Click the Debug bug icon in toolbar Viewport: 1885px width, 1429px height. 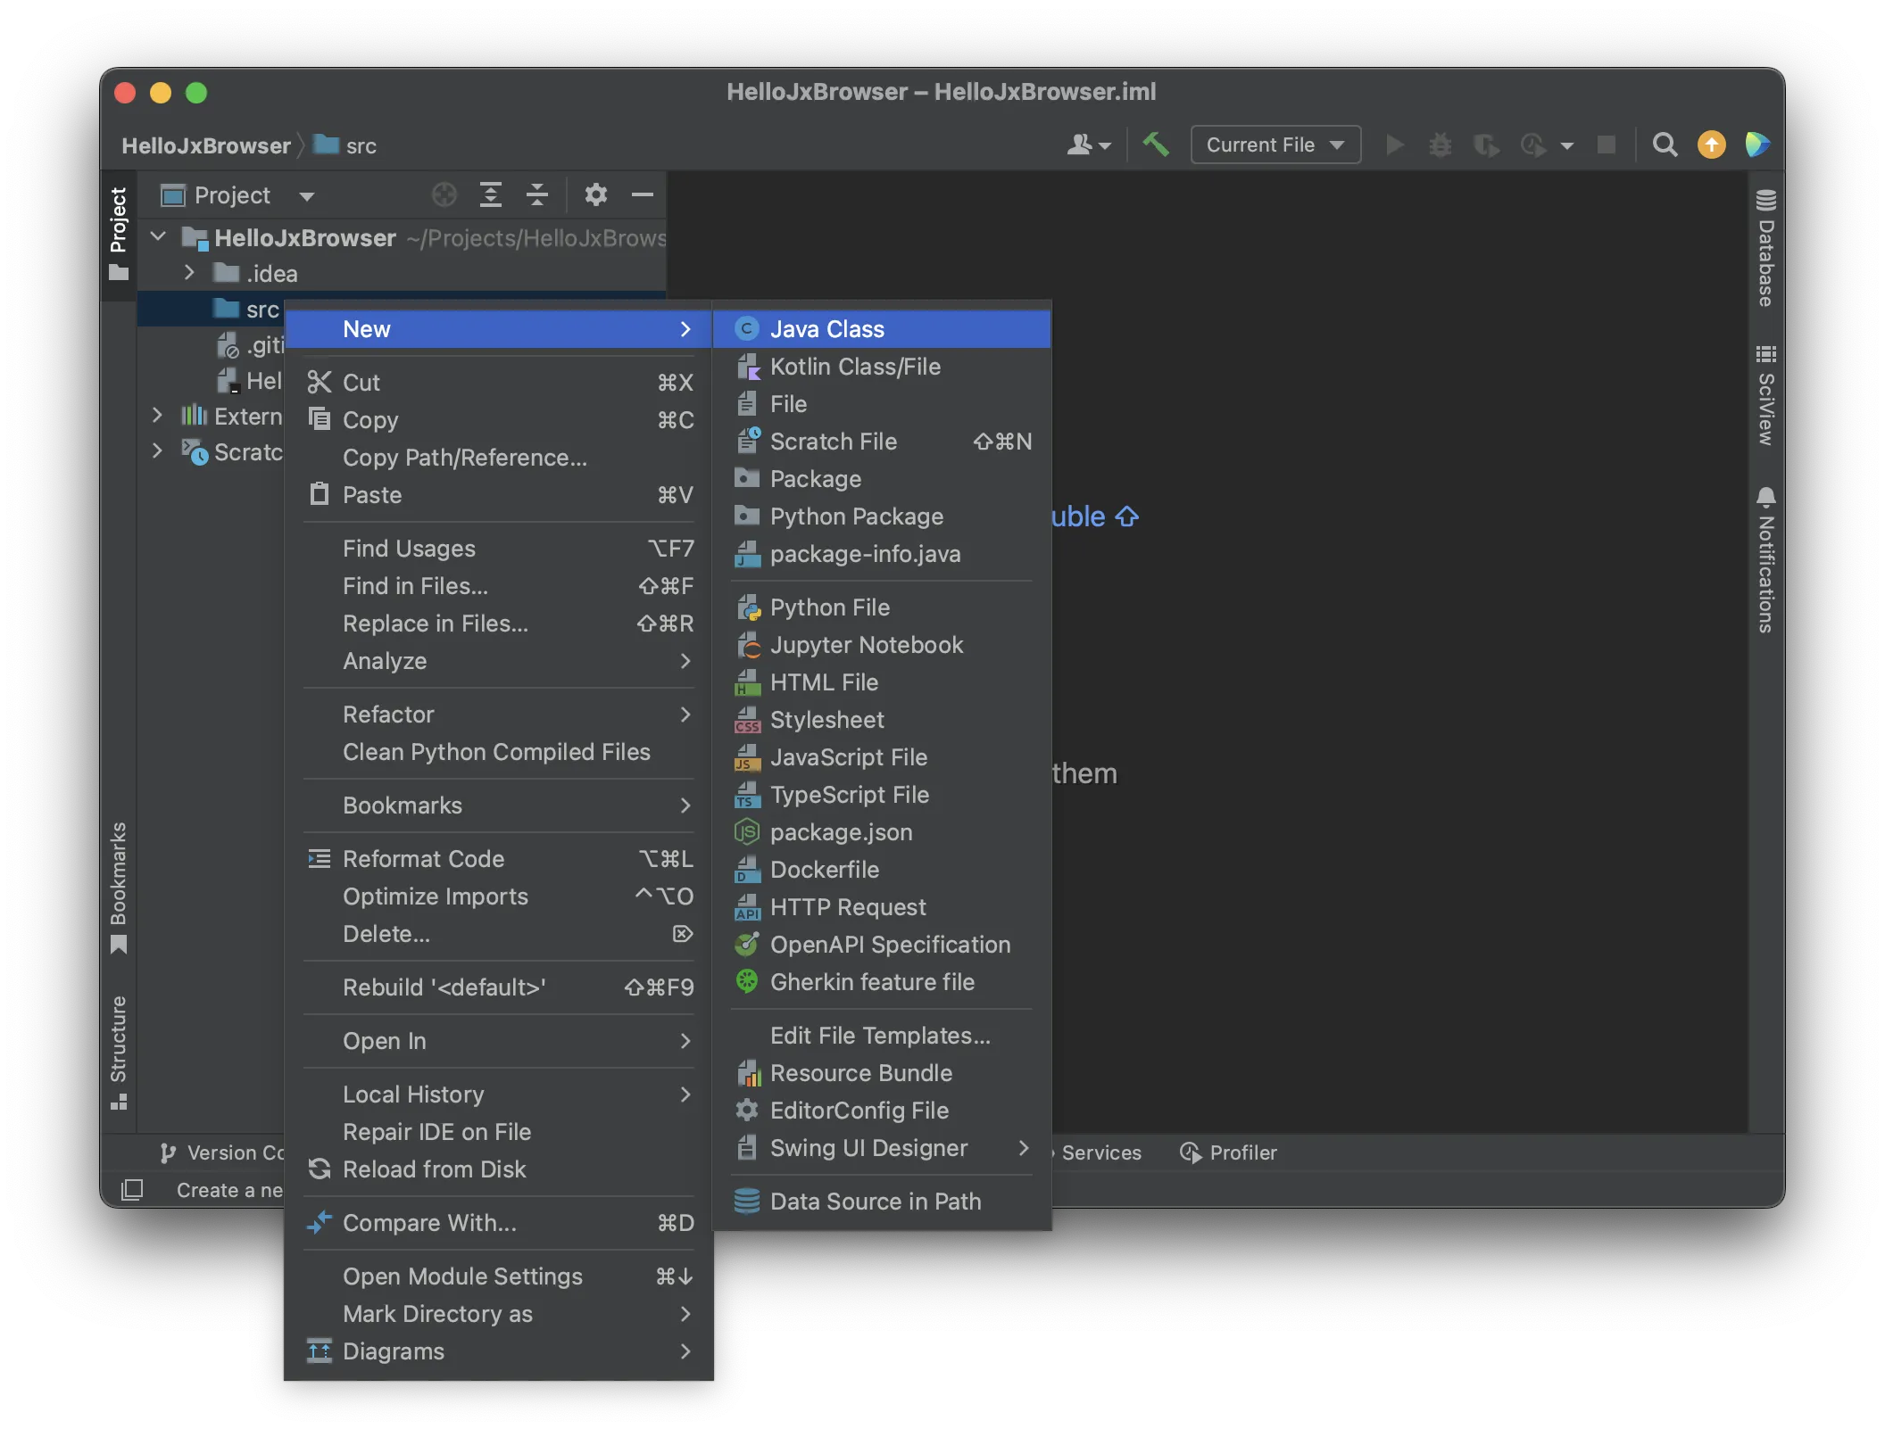[x=1440, y=145]
